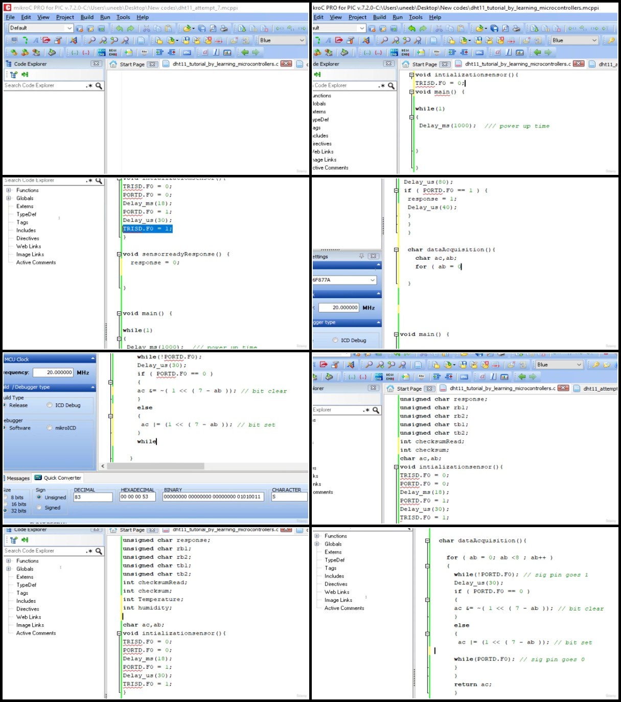Collapse Build / Debugger type section chevron
The image size is (621, 702).
point(93,387)
